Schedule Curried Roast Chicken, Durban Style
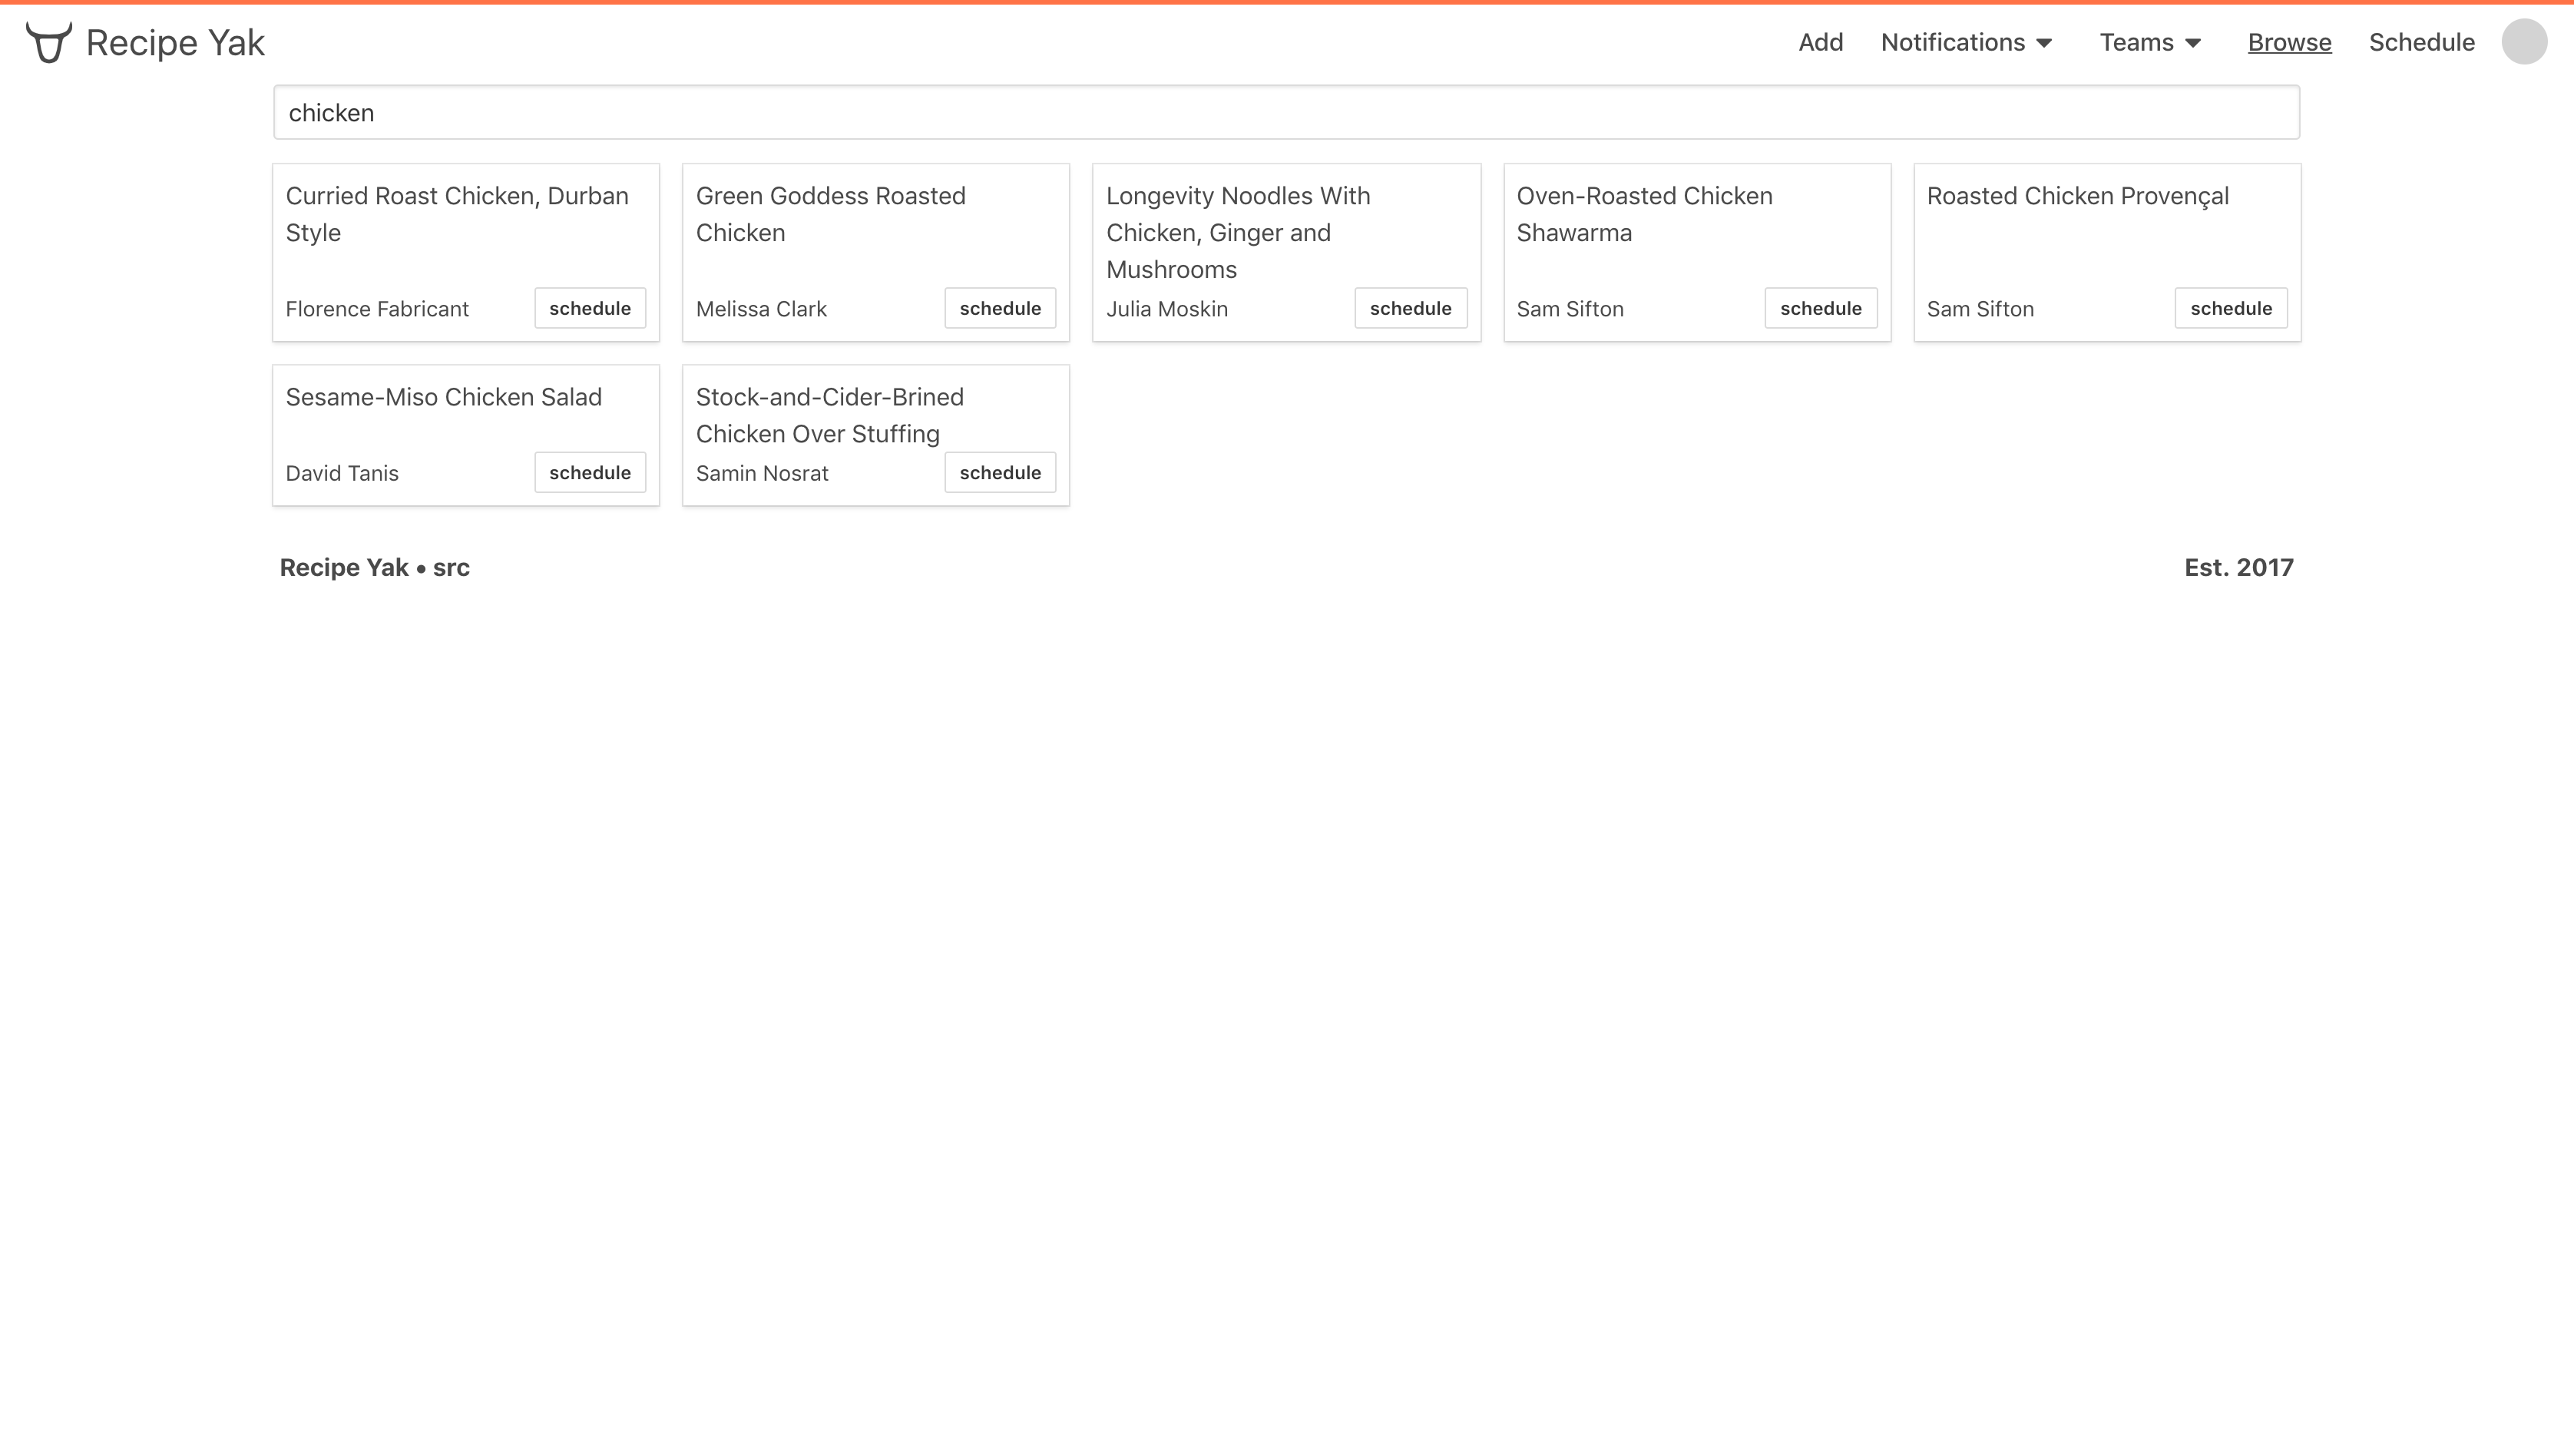Screen dimensions: 2574x1456 (x=590, y=308)
